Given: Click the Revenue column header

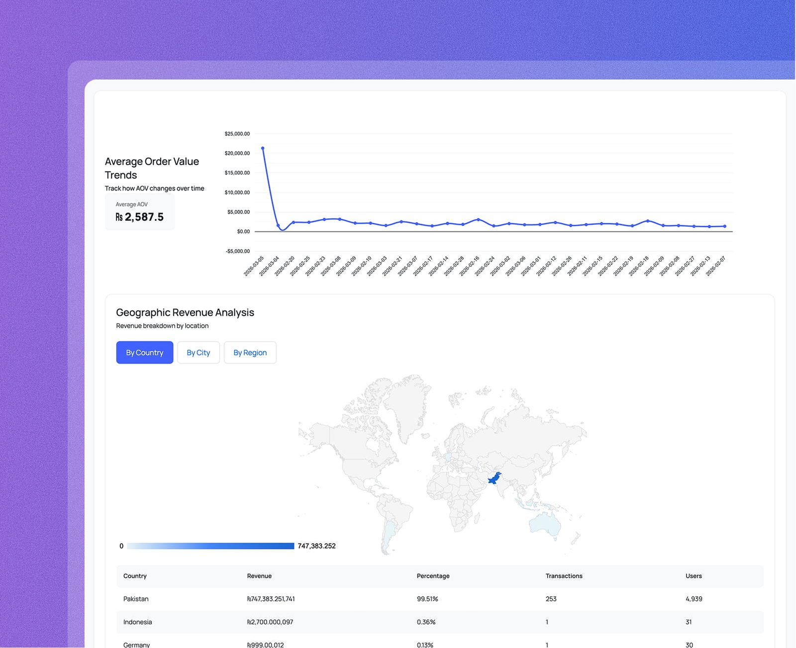Looking at the screenshot, I should tap(259, 576).
